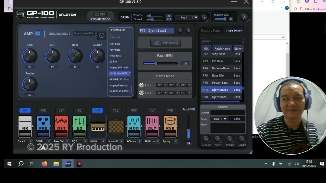
Task: Select P75 Bass Dist patch
Action: click(x=221, y=75)
